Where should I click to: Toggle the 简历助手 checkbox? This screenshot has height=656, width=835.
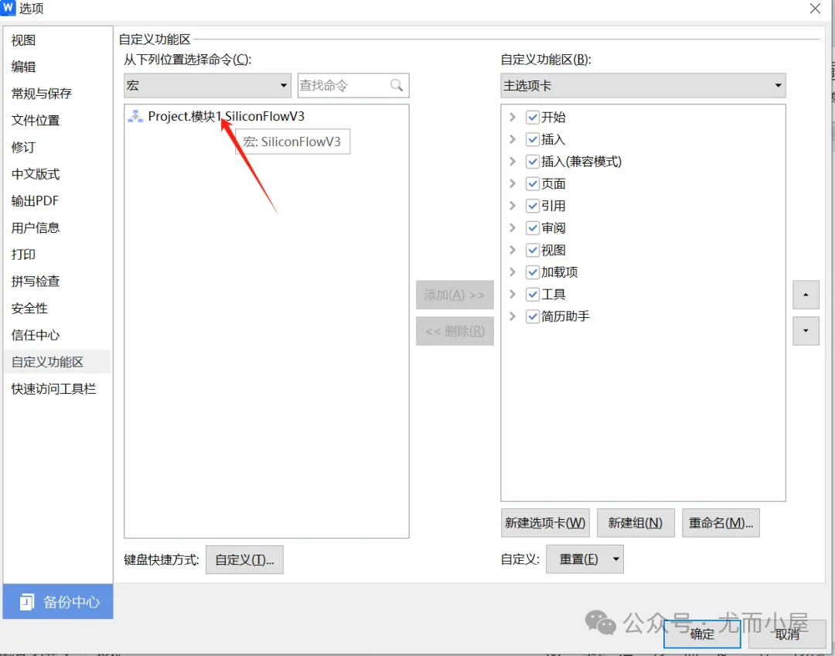point(533,316)
